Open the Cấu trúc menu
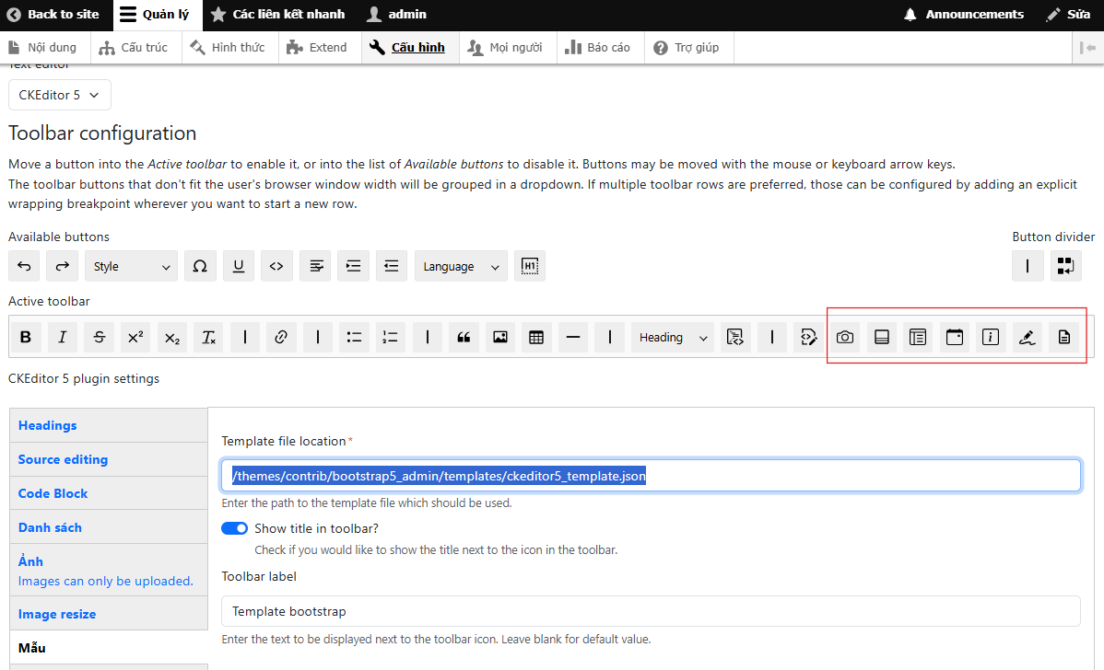The width and height of the screenshot is (1104, 670). pyautogui.click(x=134, y=48)
